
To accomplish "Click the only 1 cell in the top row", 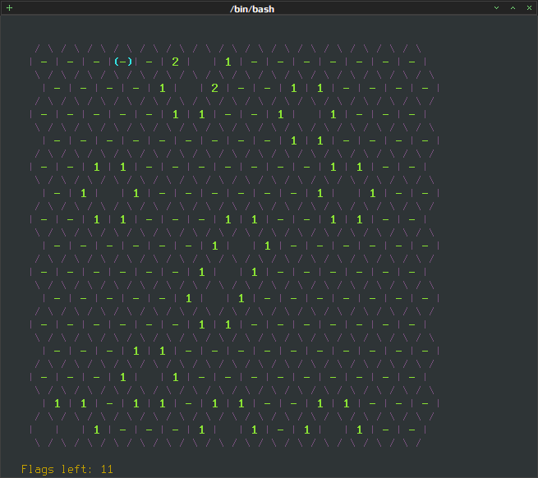I will pyautogui.click(x=228, y=62).
